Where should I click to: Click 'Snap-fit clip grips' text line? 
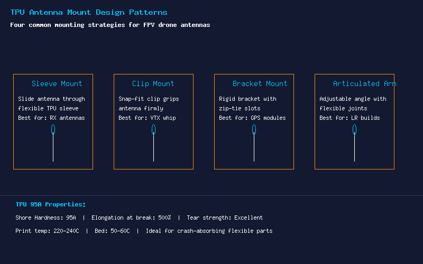149,99
